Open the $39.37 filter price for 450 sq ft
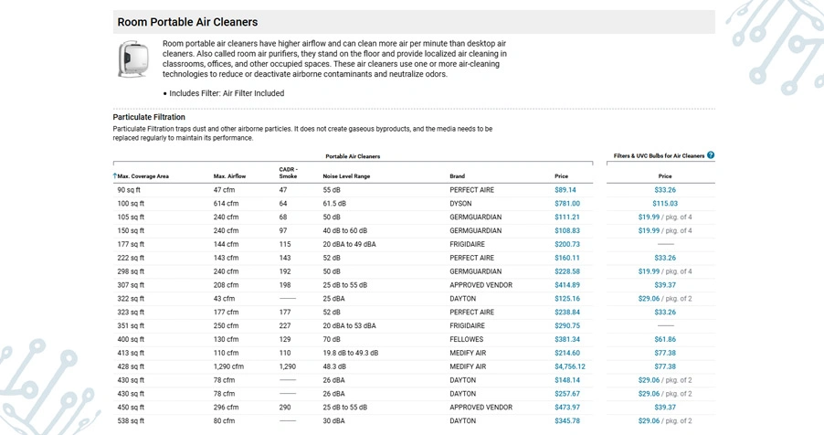This screenshot has width=824, height=435. point(665,408)
